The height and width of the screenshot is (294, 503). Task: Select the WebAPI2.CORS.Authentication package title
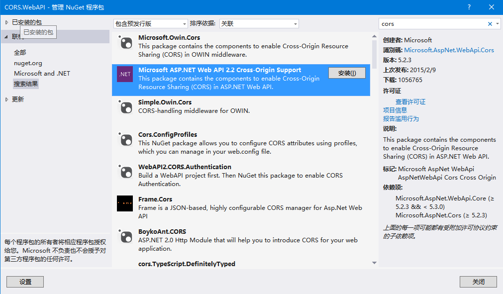(x=185, y=167)
